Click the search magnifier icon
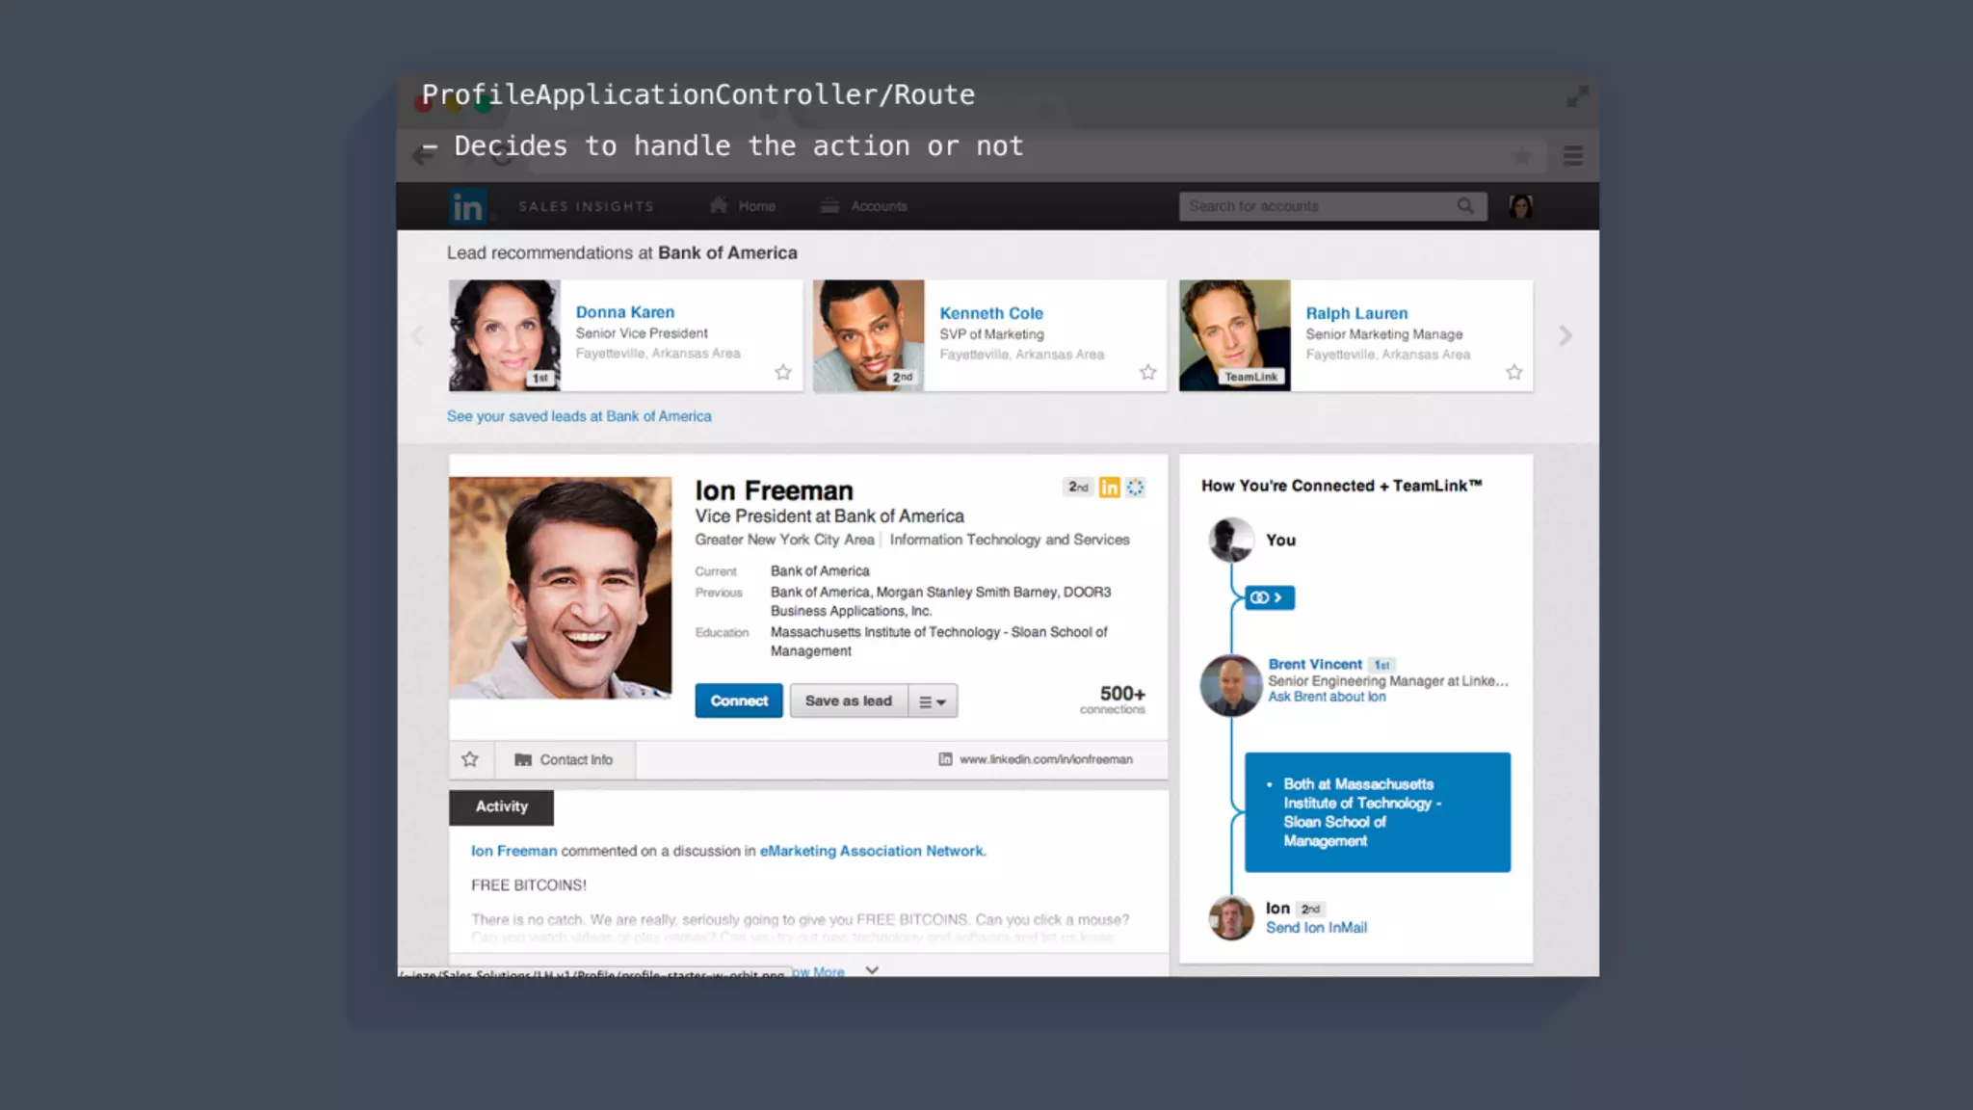The image size is (1973, 1110). (x=1465, y=206)
